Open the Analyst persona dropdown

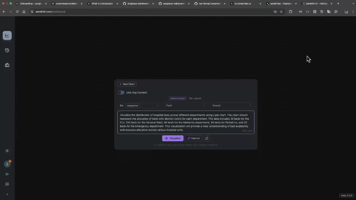click(x=232, y=106)
